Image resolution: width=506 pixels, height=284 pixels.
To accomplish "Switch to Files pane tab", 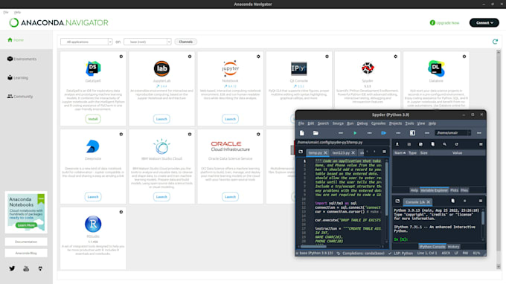I will (464, 190).
